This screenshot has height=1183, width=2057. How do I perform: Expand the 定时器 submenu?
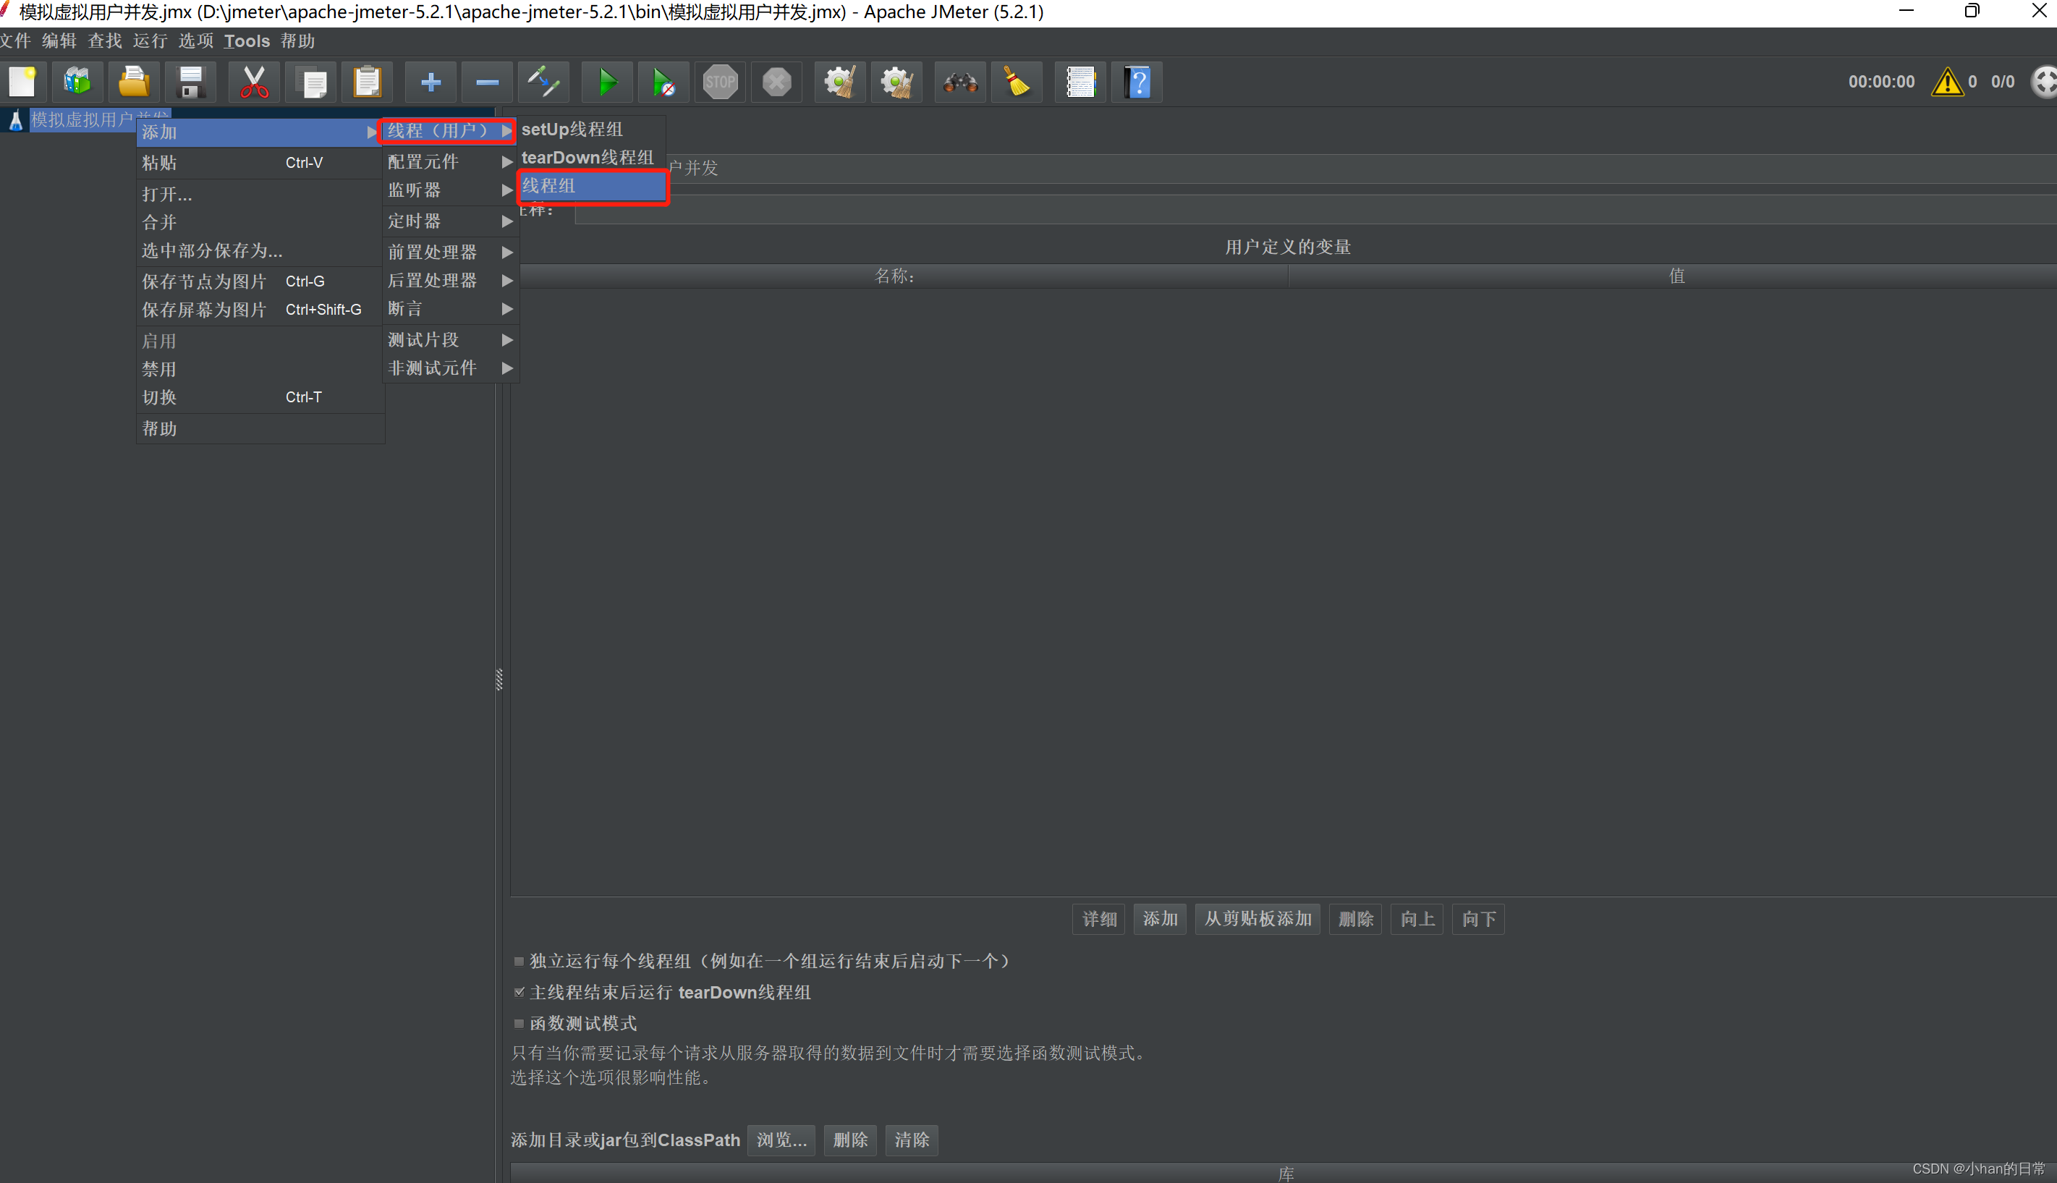tap(449, 221)
